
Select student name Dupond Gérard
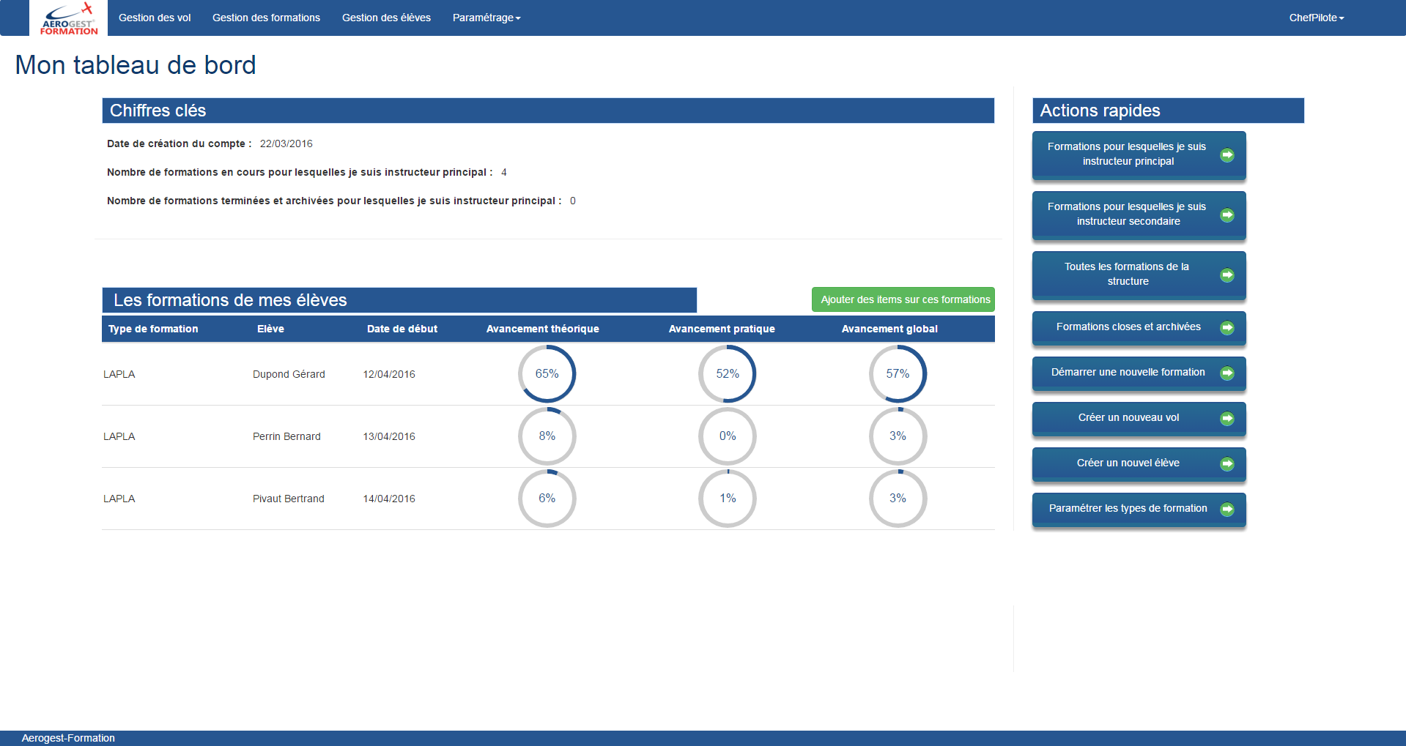point(289,374)
